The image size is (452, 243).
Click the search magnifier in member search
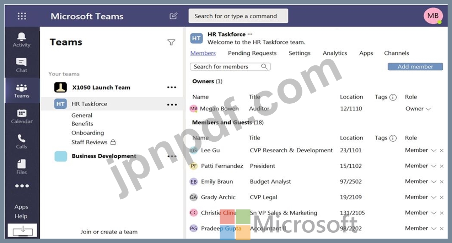point(264,66)
